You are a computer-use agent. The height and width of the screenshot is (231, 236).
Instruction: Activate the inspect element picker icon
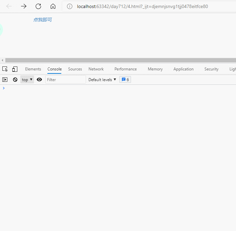point(5,69)
